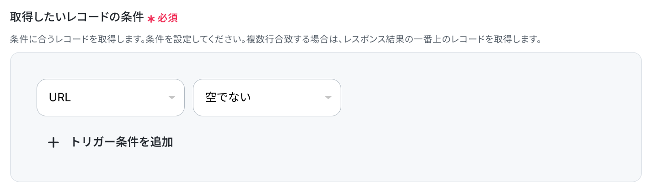Click the red 必須 label

point(167,18)
